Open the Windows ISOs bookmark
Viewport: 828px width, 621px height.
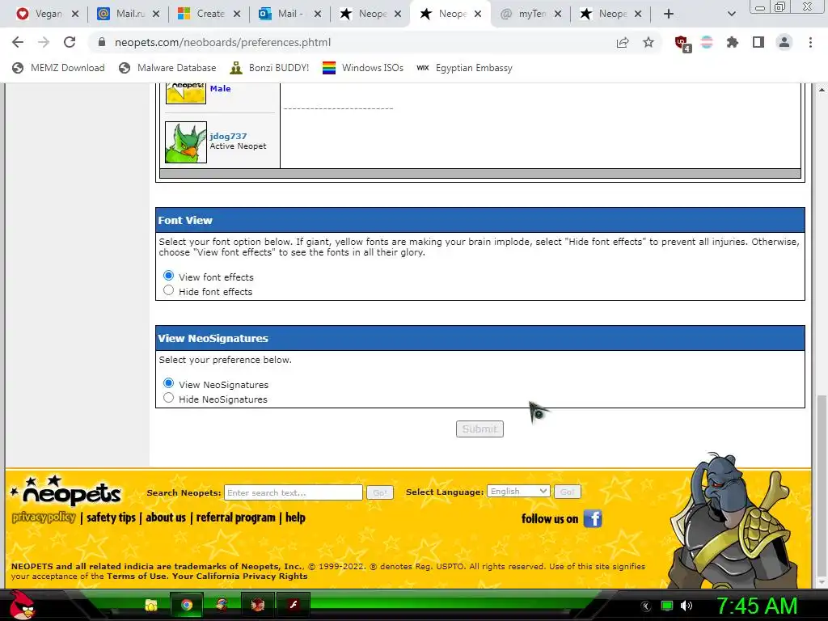pyautogui.click(x=363, y=68)
